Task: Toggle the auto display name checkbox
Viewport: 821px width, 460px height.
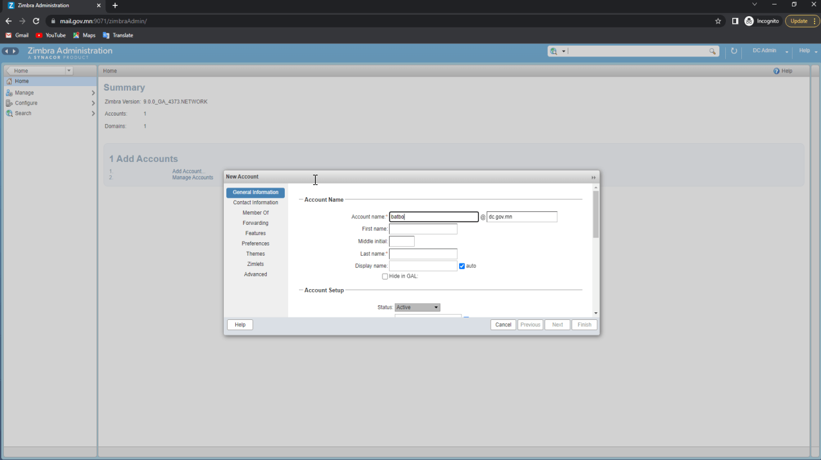Action: click(x=462, y=266)
